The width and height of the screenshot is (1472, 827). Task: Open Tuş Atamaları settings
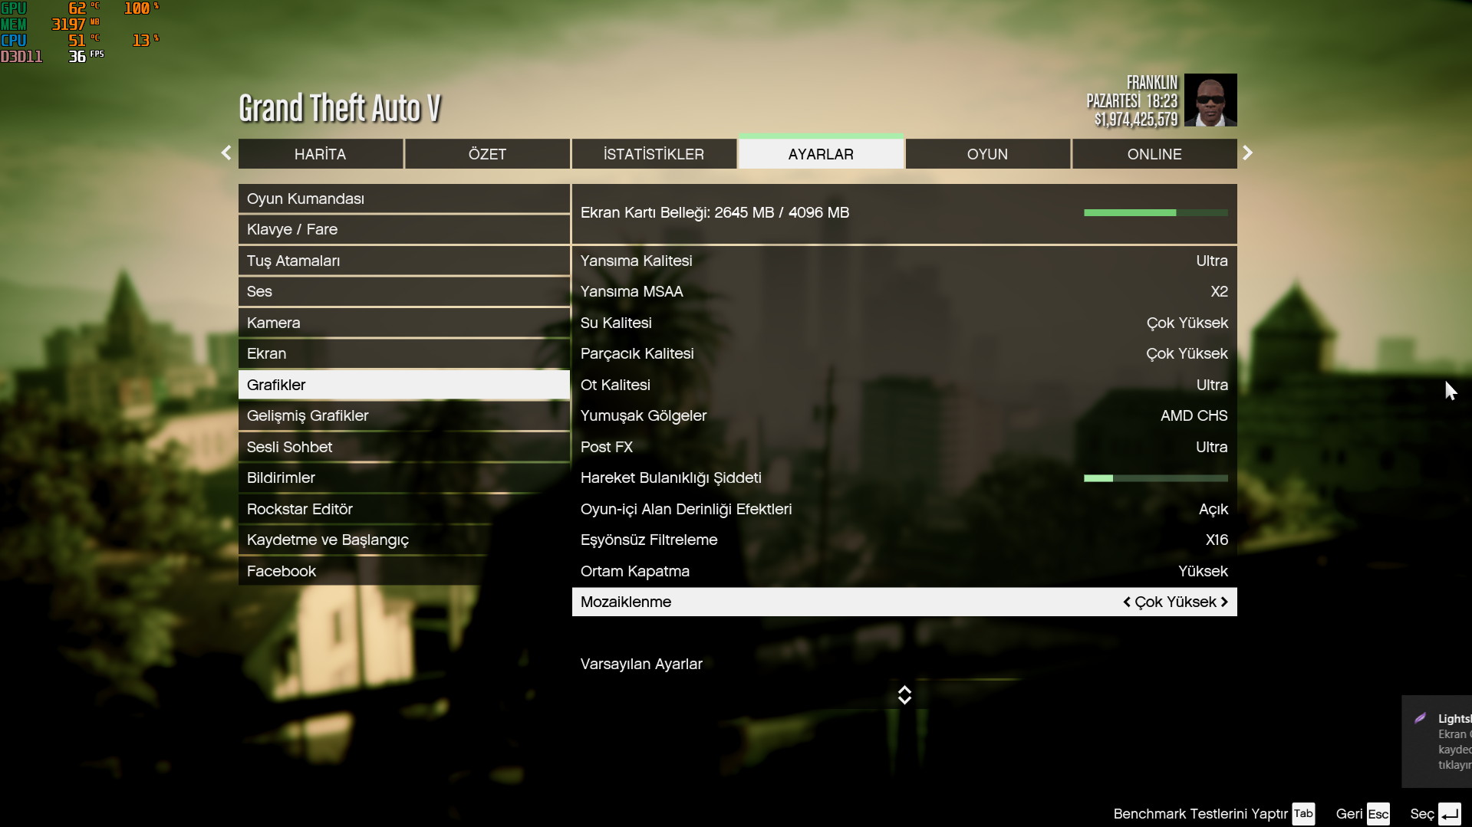[x=404, y=261]
